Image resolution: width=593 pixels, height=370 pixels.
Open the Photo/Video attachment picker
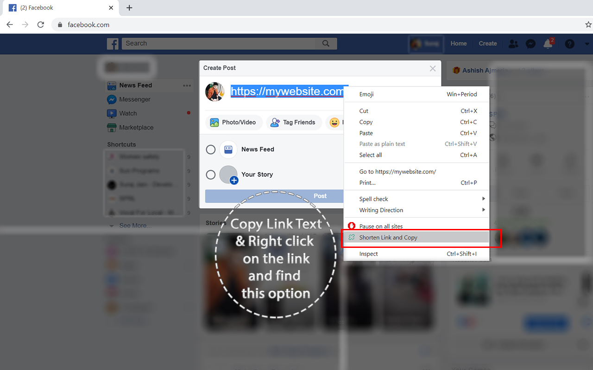pos(233,122)
